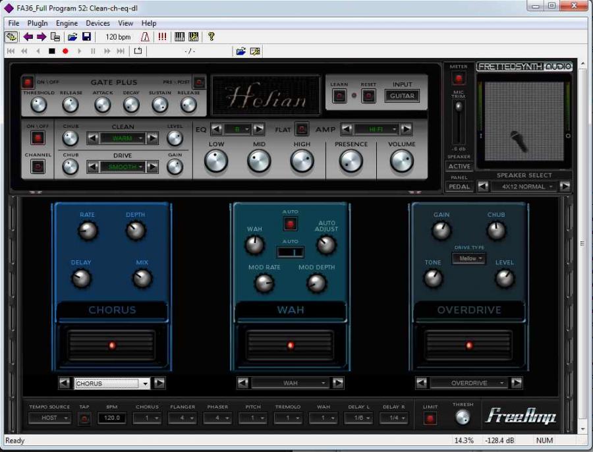Open the Engine menu

[67, 23]
